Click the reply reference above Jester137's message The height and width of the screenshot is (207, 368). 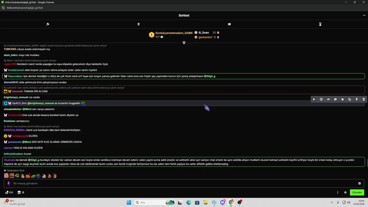pos(30,61)
